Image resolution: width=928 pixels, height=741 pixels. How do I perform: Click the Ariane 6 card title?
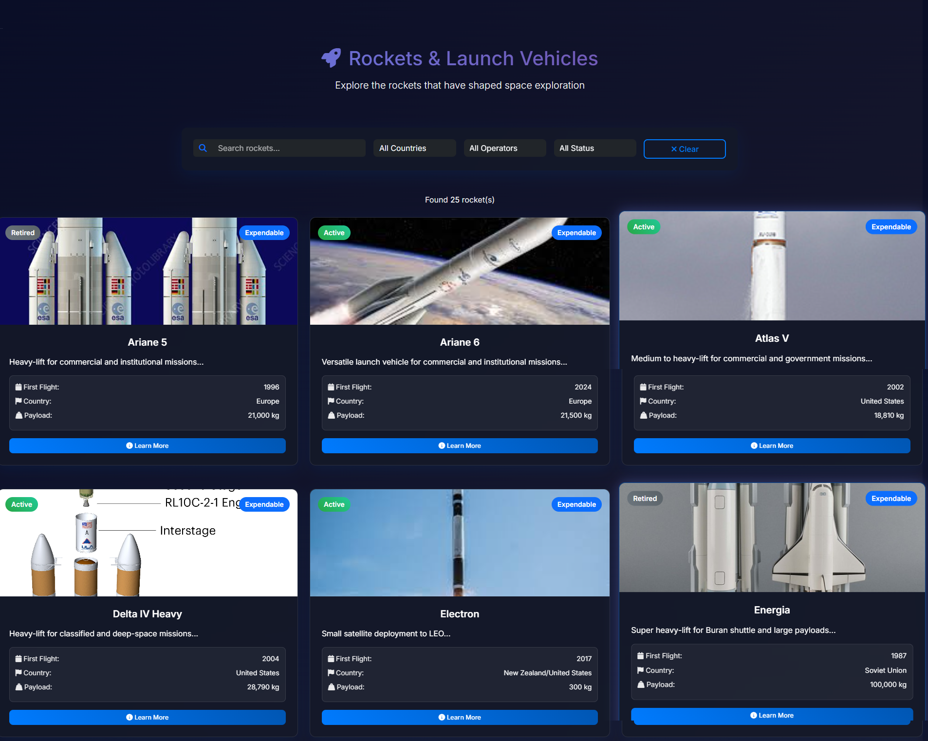460,342
